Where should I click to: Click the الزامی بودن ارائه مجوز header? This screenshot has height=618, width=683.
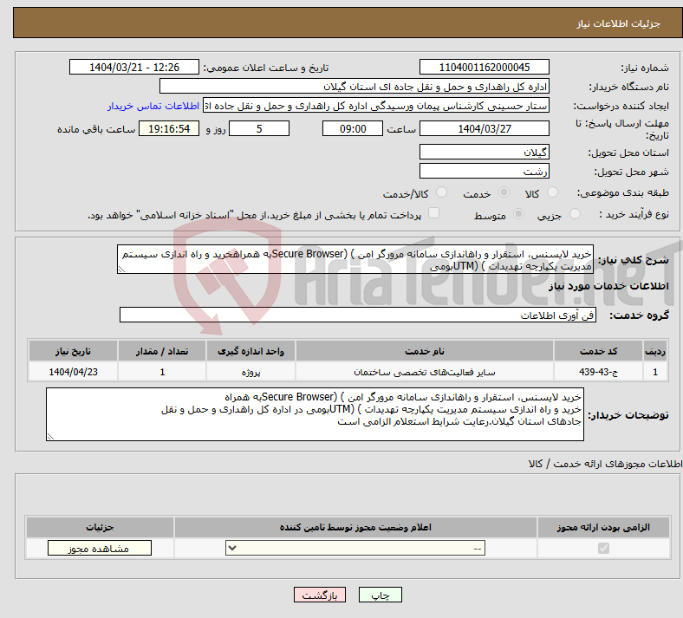603,527
